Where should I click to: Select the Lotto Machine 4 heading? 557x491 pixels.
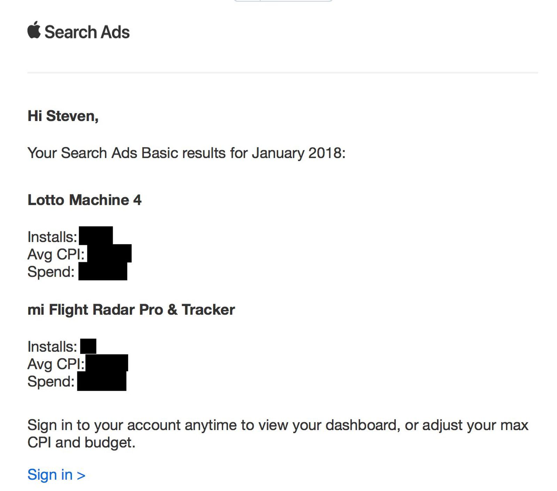point(85,200)
